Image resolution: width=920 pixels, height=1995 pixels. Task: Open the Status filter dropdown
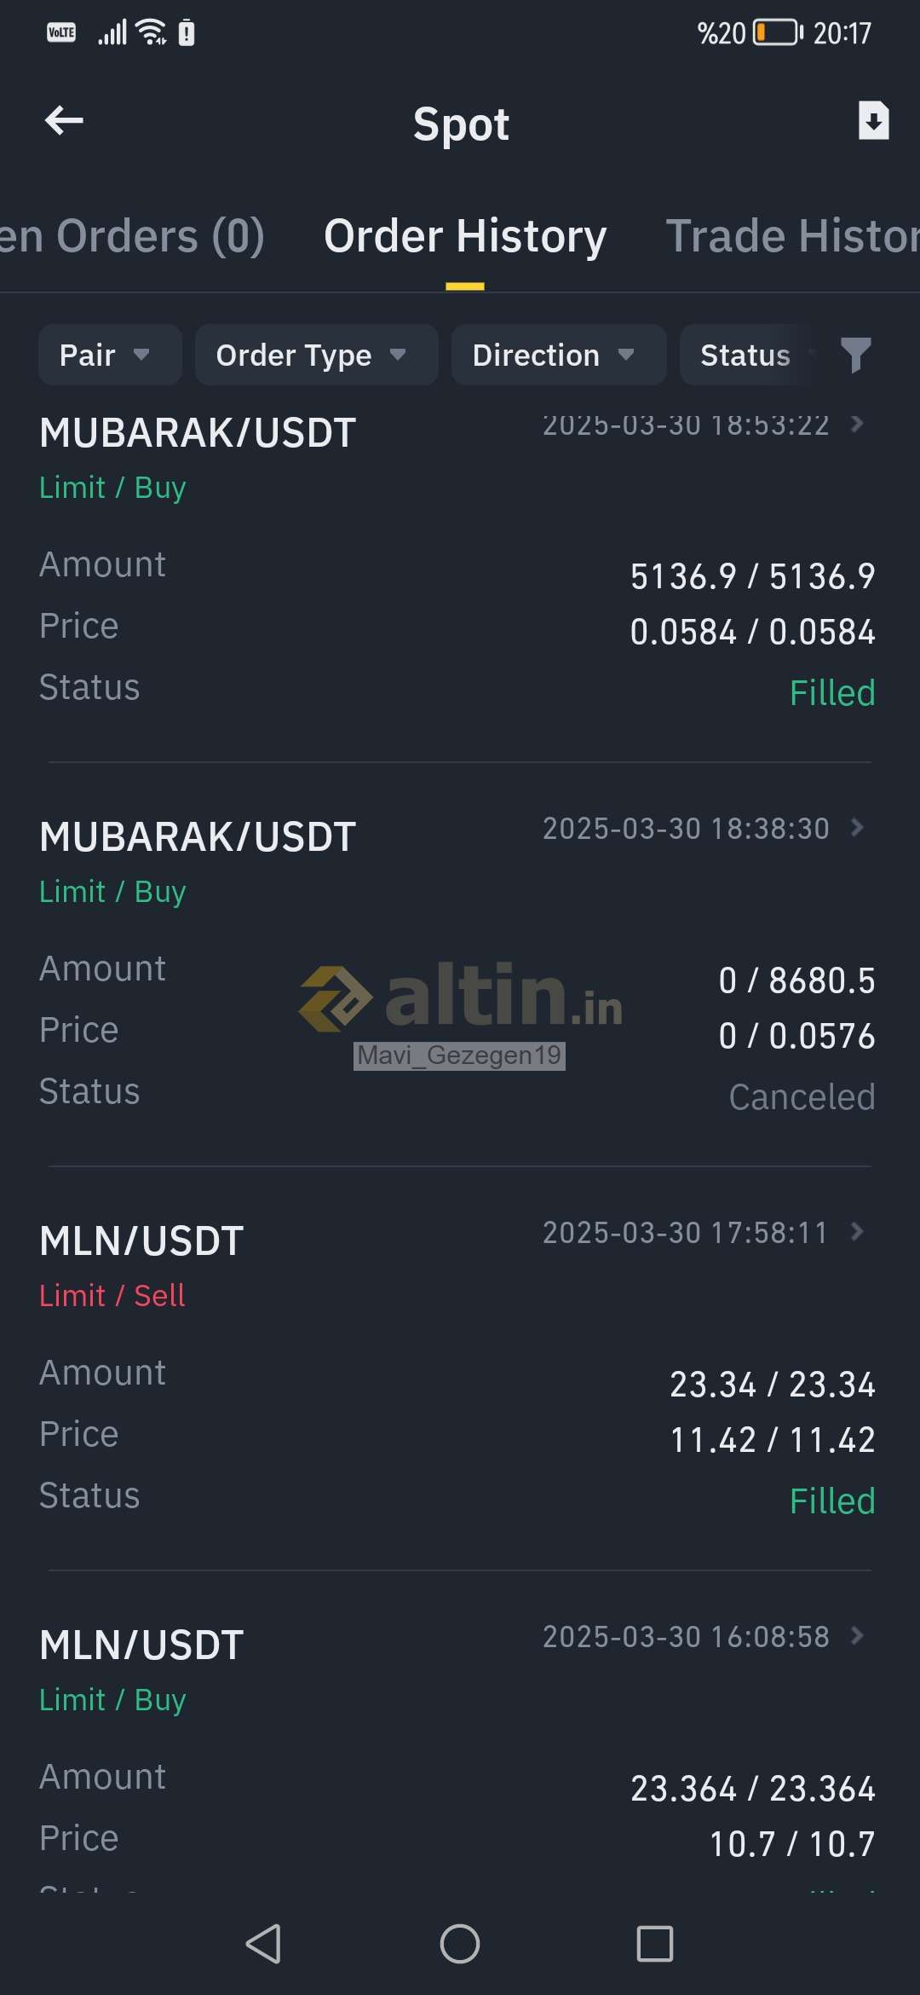[x=750, y=355]
